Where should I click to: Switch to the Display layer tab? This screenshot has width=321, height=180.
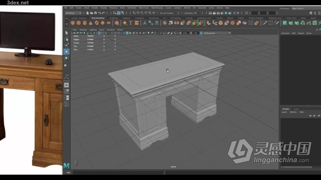point(286,109)
